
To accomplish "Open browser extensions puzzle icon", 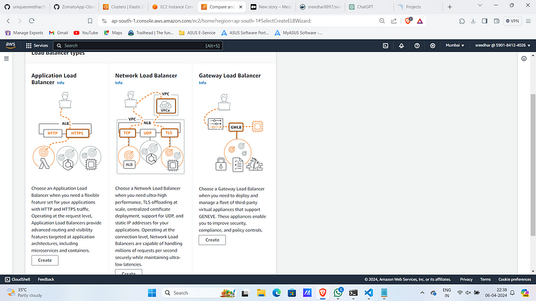I will (x=462, y=21).
